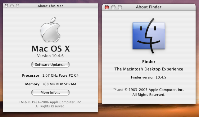Click the Software Update... button
The image size is (199, 117).
click(50, 65)
